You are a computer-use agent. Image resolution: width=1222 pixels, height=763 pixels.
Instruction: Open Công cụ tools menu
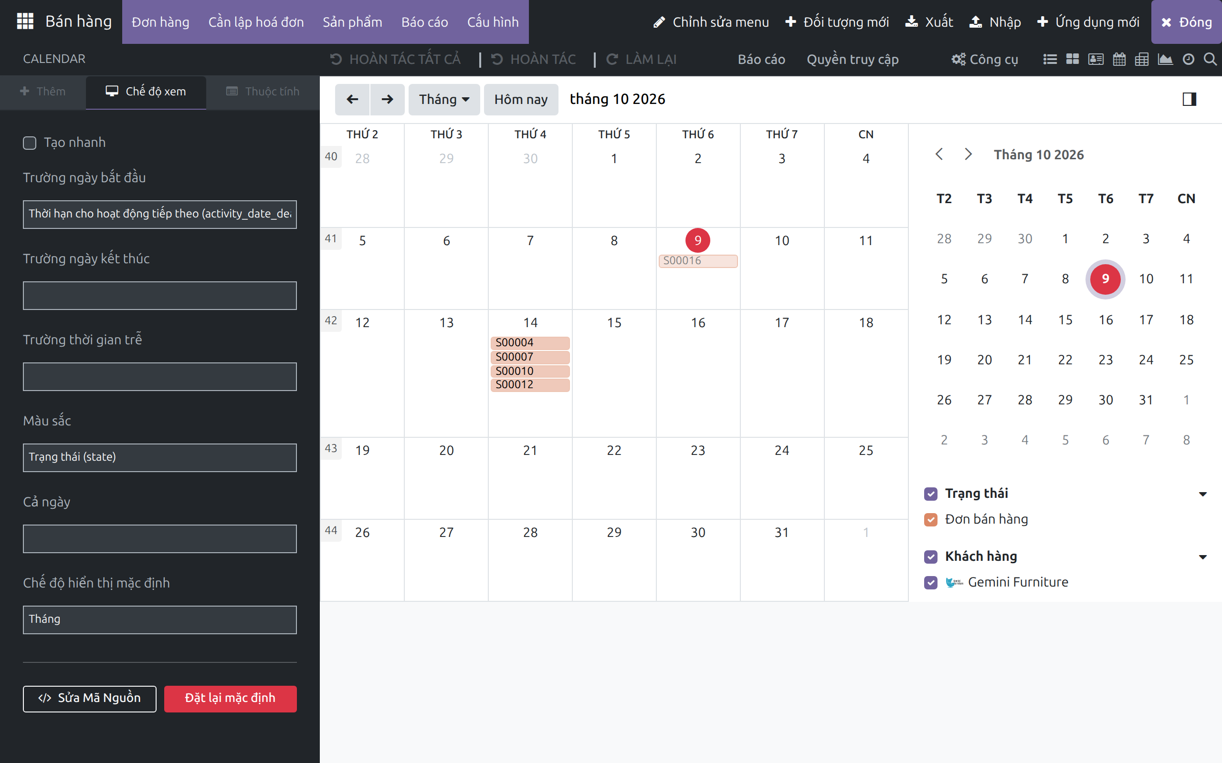point(985,60)
